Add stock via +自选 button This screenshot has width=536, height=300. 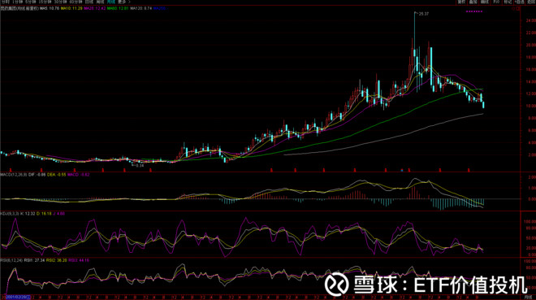519,2
